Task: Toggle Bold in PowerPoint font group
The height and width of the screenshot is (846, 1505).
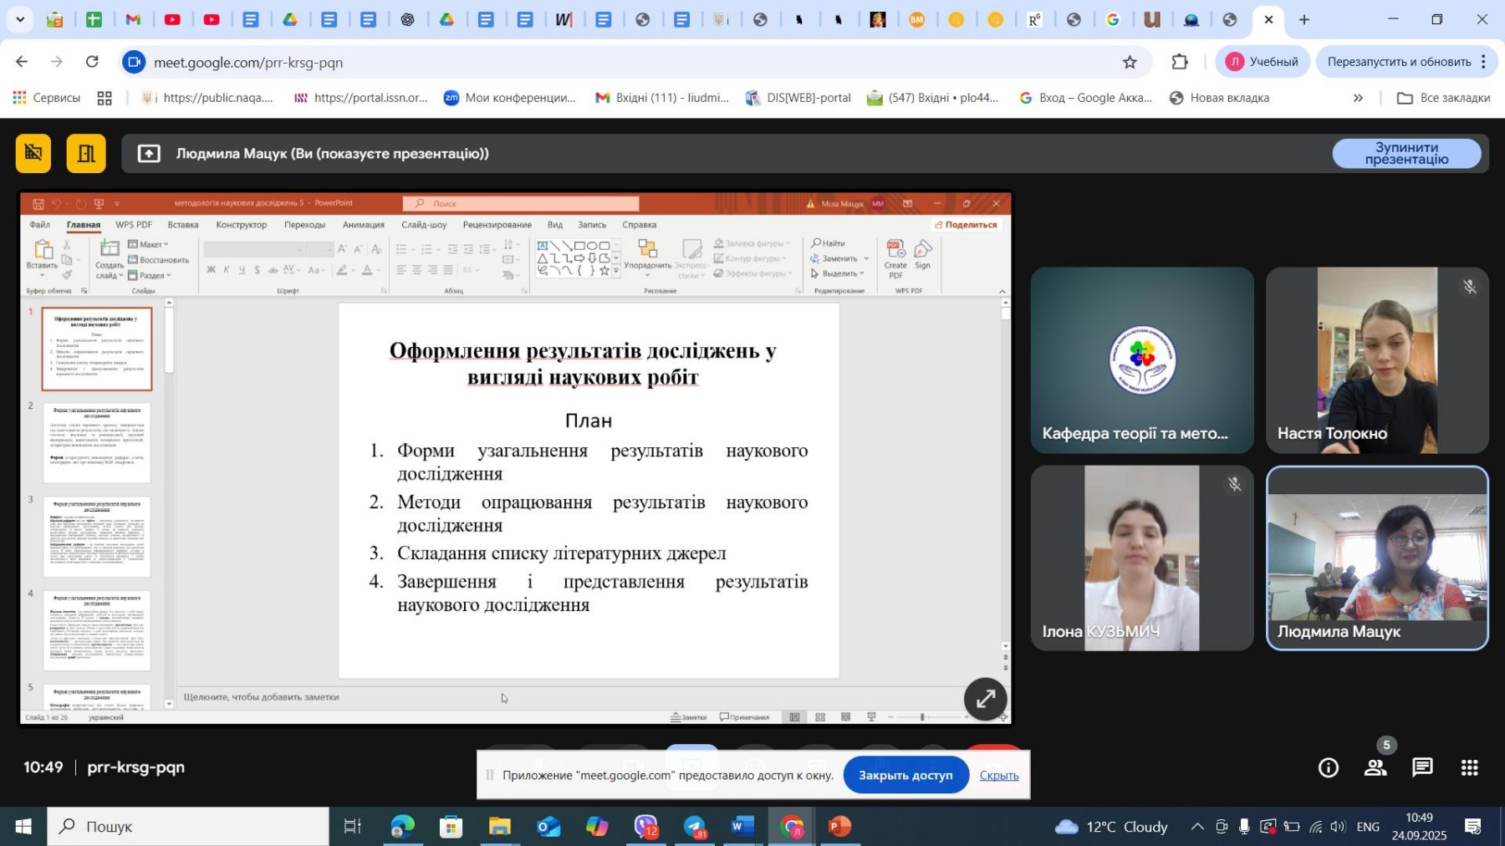Action: coord(212,270)
